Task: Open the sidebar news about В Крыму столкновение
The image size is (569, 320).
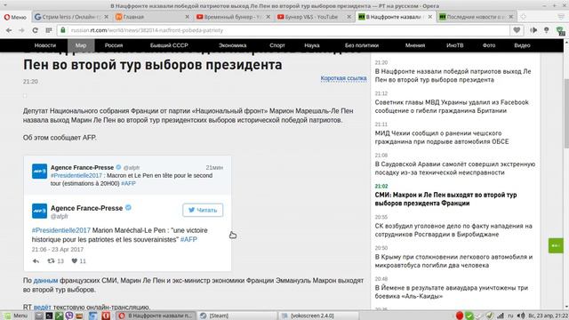Action: 453,260
